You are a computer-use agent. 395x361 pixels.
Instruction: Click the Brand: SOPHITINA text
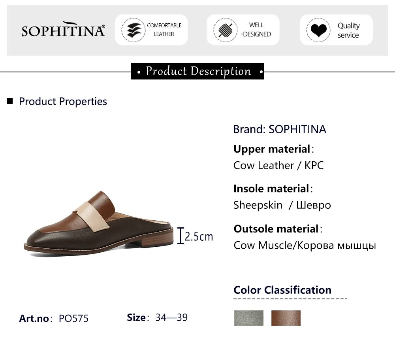[x=280, y=129]
